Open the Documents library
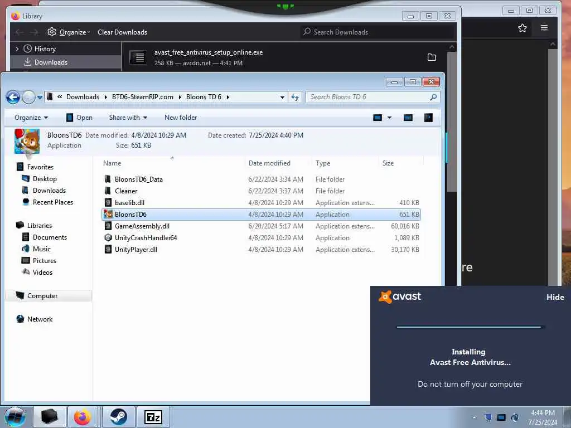 tap(50, 237)
